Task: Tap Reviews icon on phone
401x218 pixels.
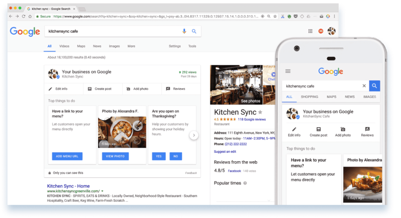Action: tap(367, 129)
